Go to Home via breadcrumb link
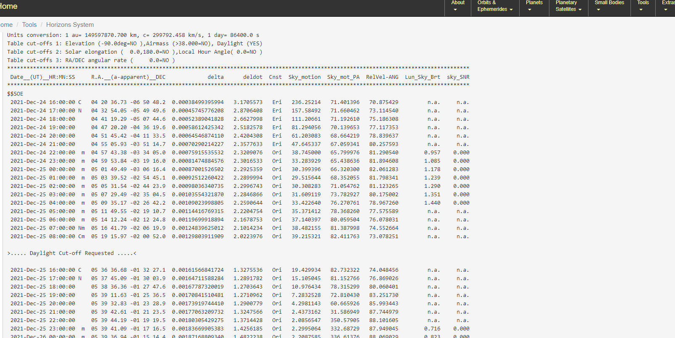This screenshot has width=675, height=338. tap(6, 25)
